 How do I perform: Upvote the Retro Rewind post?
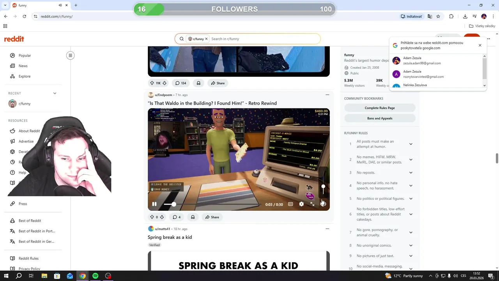[x=152, y=217]
